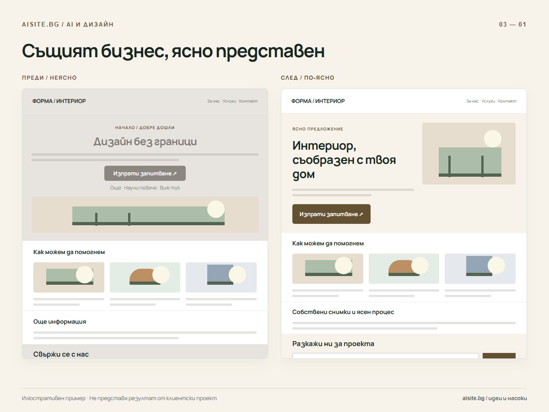Select the 'СЛЕД / ПО-ЯСНО' label
The height and width of the screenshot is (412, 549).
click(307, 78)
